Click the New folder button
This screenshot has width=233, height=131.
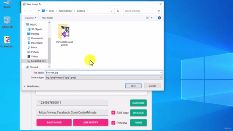pyautogui.click(x=47, y=18)
